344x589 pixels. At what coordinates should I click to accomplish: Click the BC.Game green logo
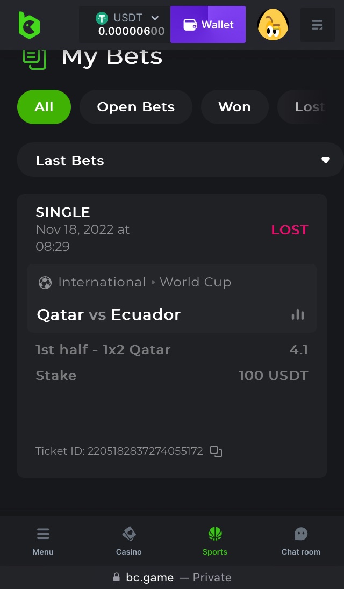pos(29,25)
